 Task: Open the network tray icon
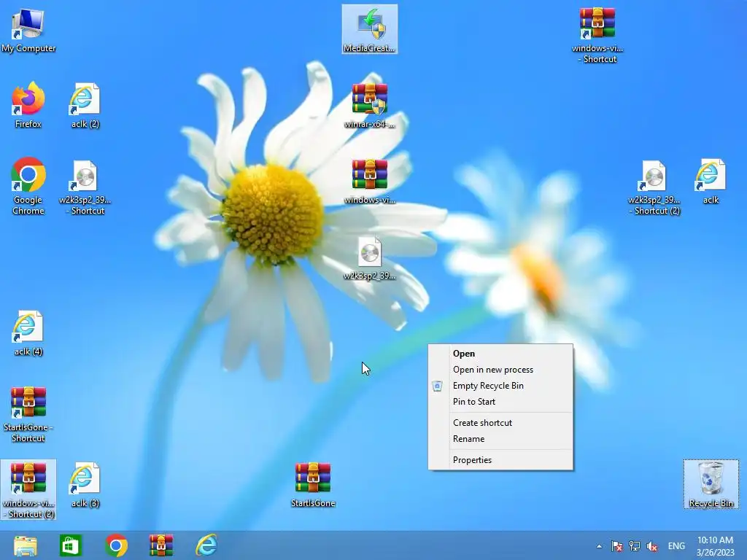635,546
